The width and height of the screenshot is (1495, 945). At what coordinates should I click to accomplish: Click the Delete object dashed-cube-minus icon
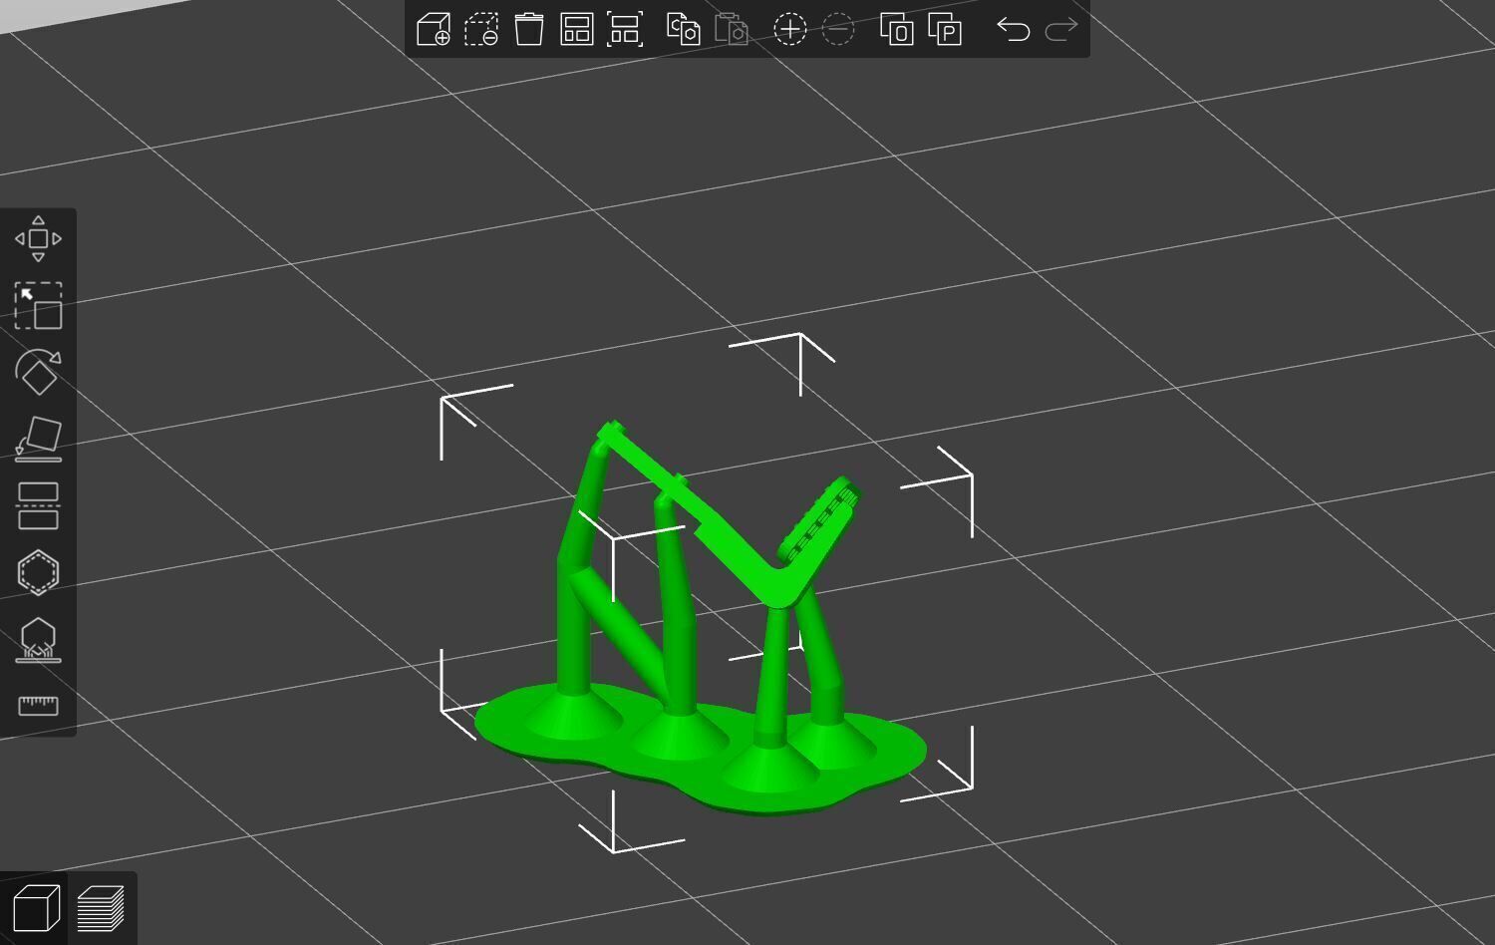click(x=481, y=29)
